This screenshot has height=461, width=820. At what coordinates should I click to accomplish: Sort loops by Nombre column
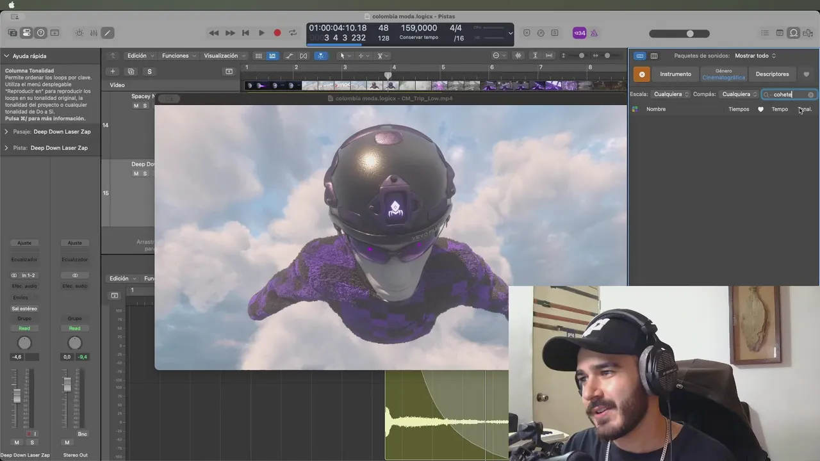pyautogui.click(x=656, y=109)
